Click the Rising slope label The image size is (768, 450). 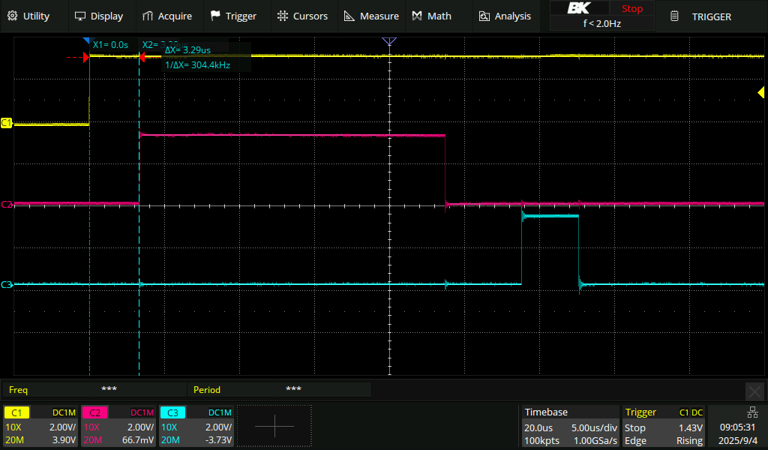690,441
